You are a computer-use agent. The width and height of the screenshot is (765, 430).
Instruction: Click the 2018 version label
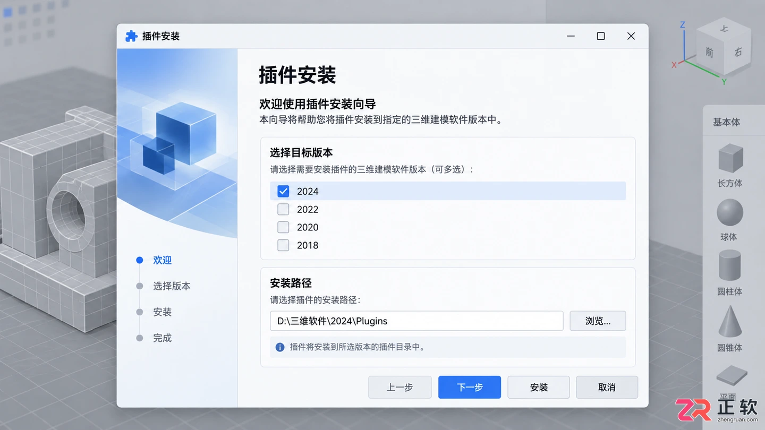point(308,246)
